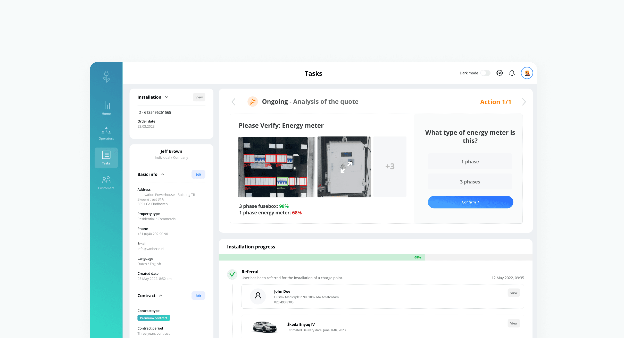Open the fusebox photo thumbnail
Screen dimensions: 624x338
(x=276, y=167)
